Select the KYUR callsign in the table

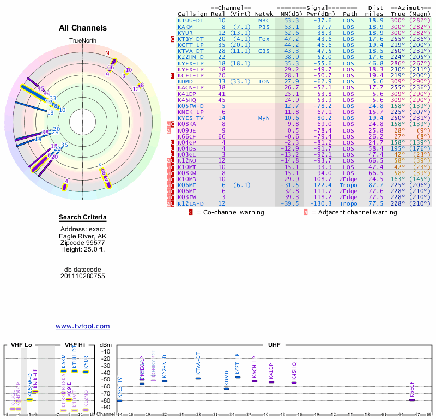tap(185, 33)
